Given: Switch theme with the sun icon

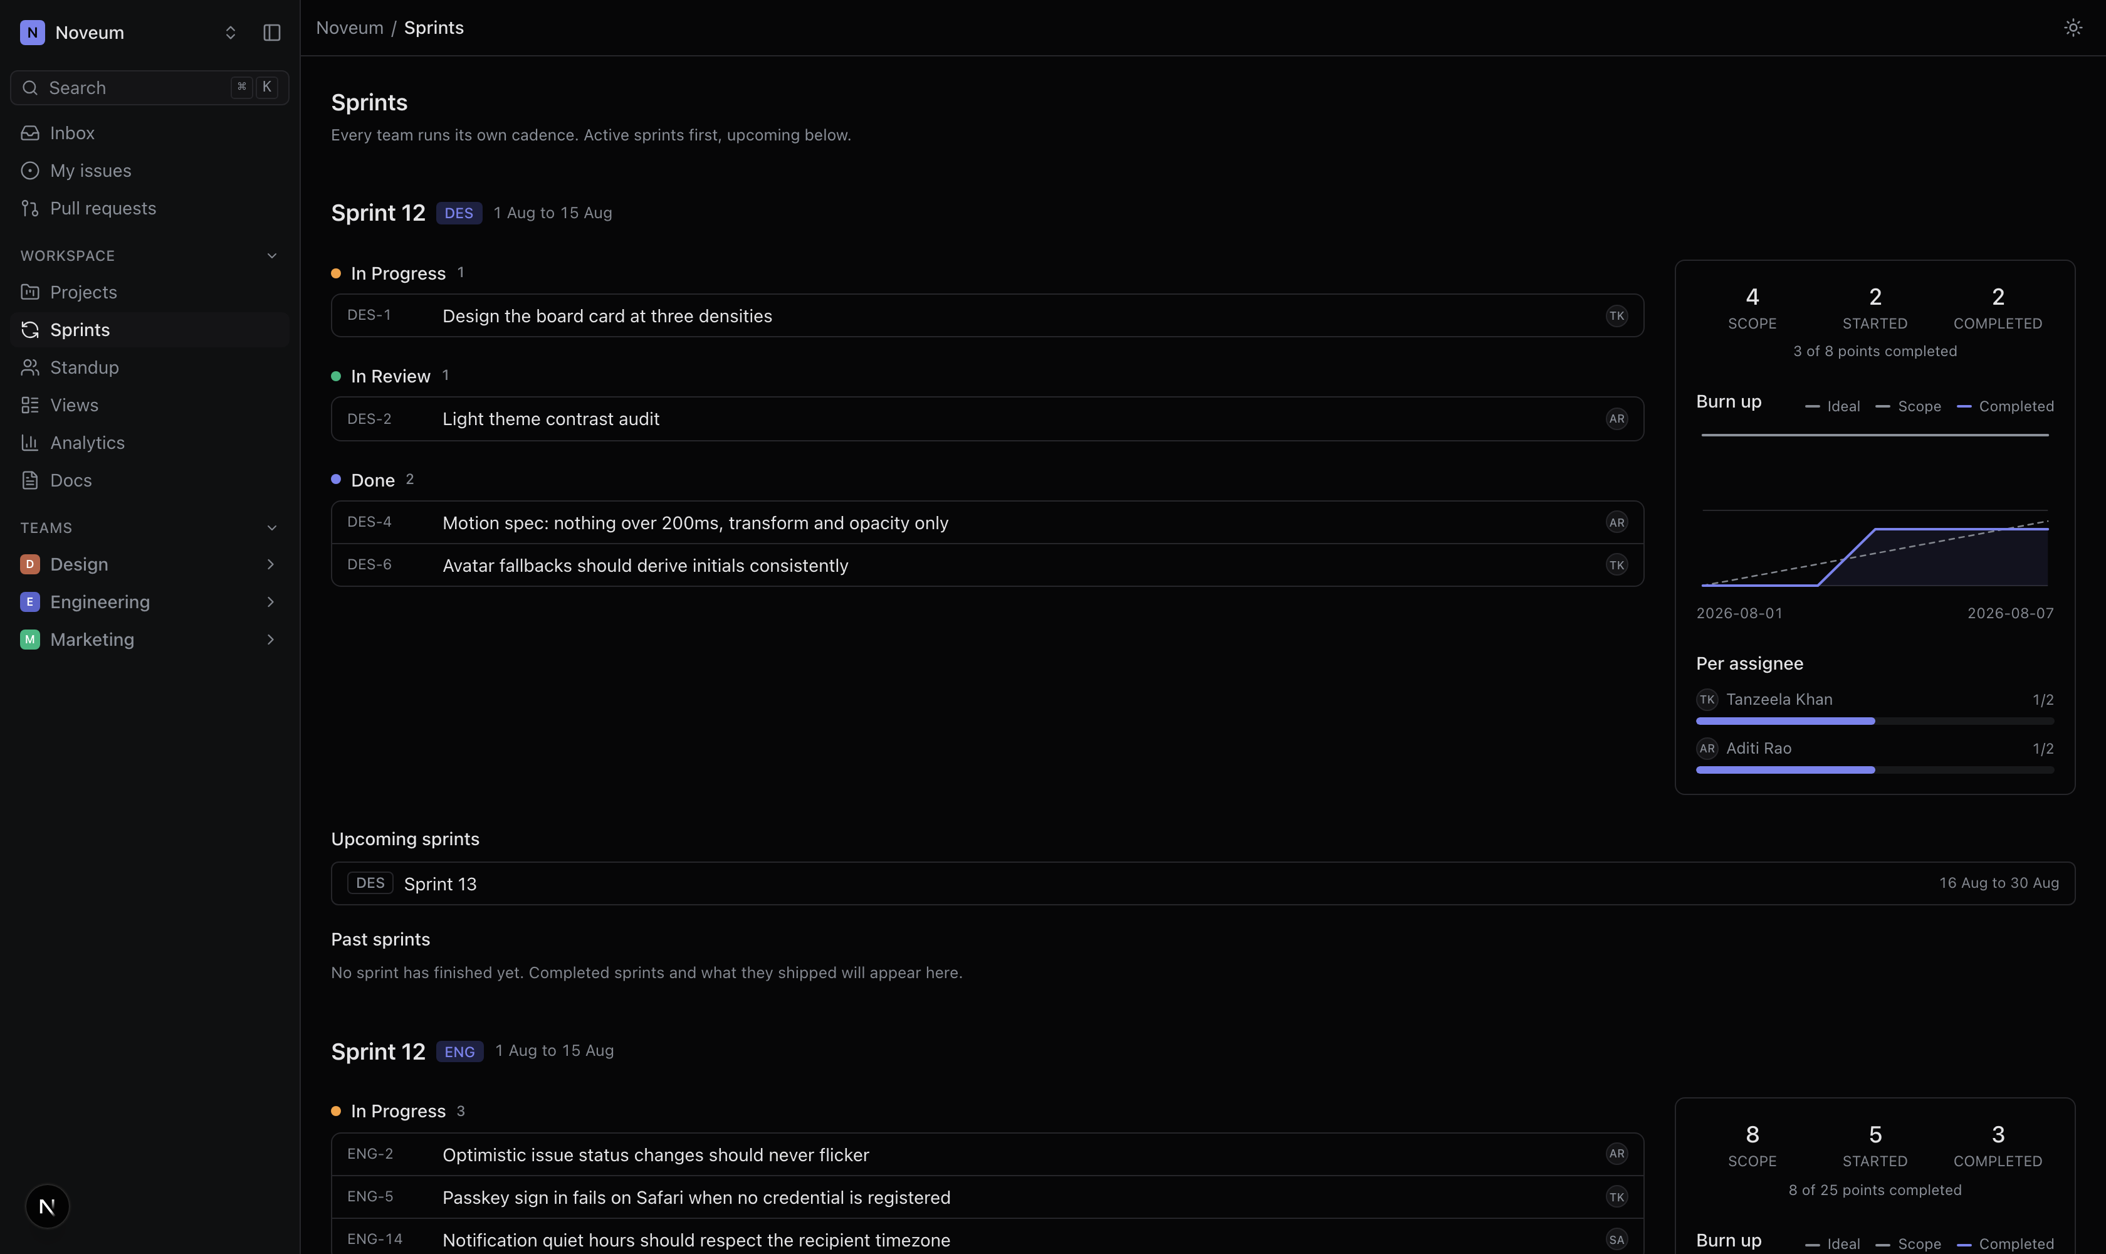Looking at the screenshot, I should point(2072,28).
